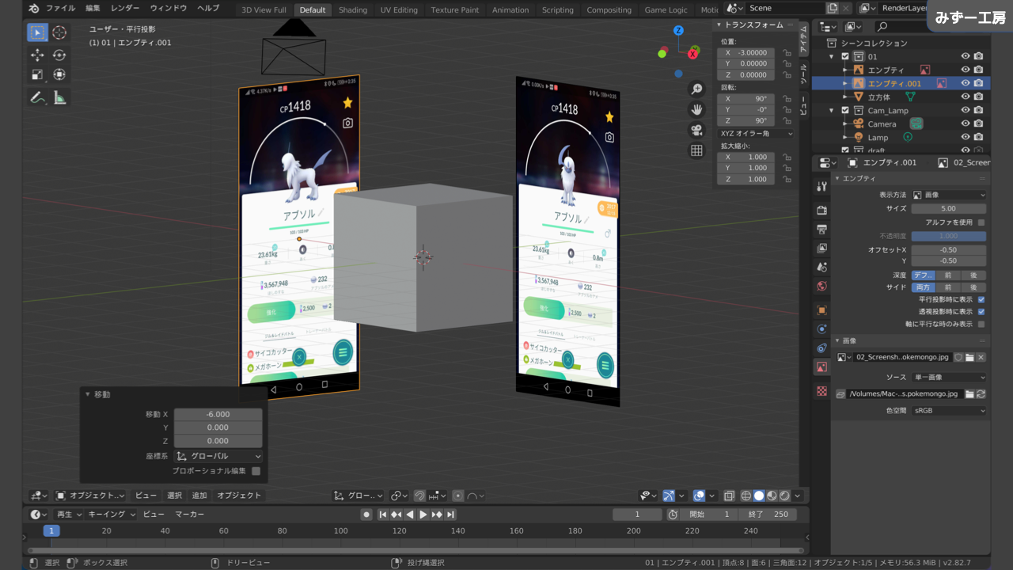
Task: Hide the Camera object via eye icon
Action: [x=966, y=123]
